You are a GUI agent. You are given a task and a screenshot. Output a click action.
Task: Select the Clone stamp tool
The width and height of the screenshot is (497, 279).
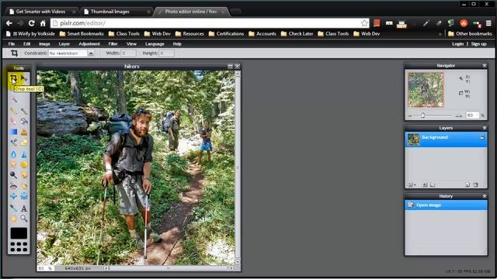[24, 132]
